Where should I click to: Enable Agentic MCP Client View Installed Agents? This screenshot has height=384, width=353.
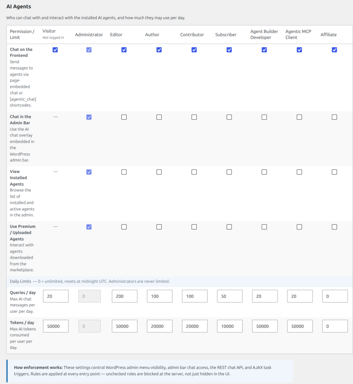(x=299, y=172)
